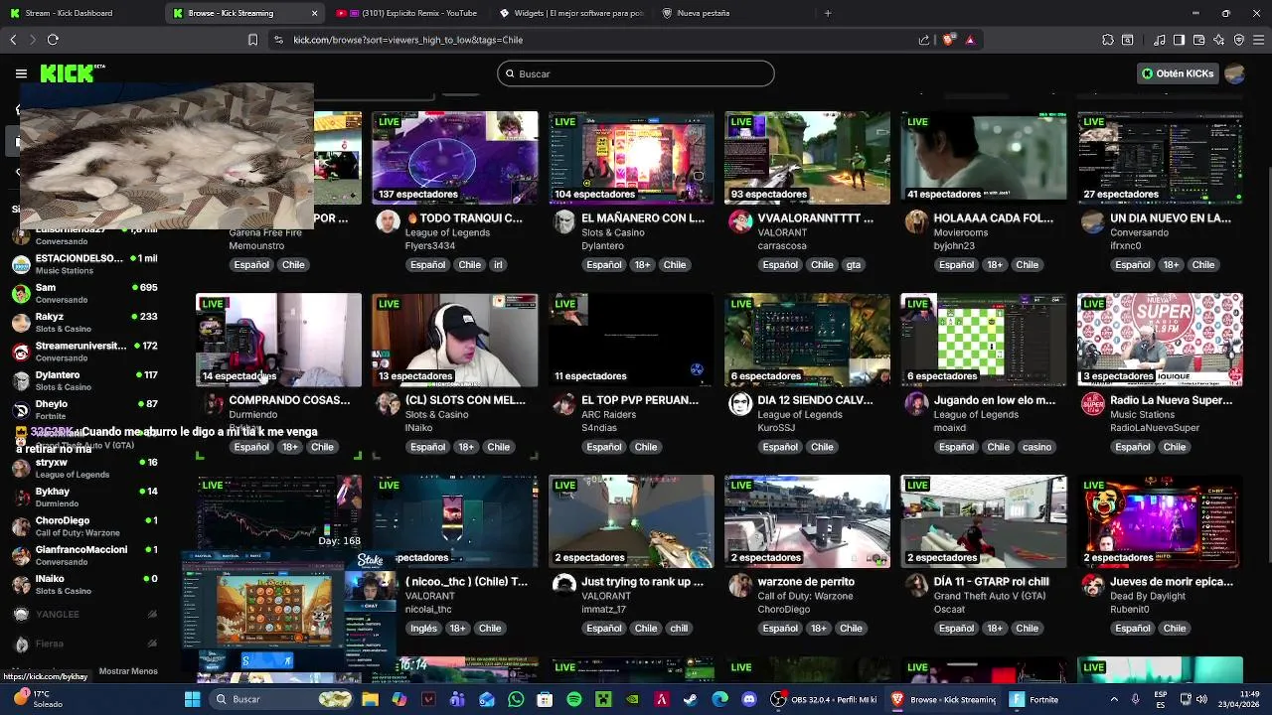1272x715 pixels.
Task: Open the Kick user profile avatar
Action: (1235, 73)
